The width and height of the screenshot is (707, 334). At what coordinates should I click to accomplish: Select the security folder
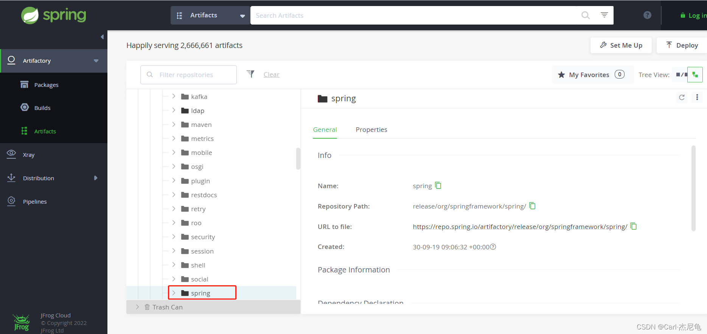[198, 237]
